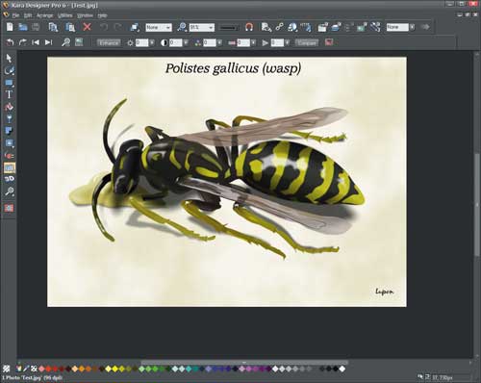The width and height of the screenshot is (481, 383).
Task: Click the brightness value field
Action: click(141, 42)
